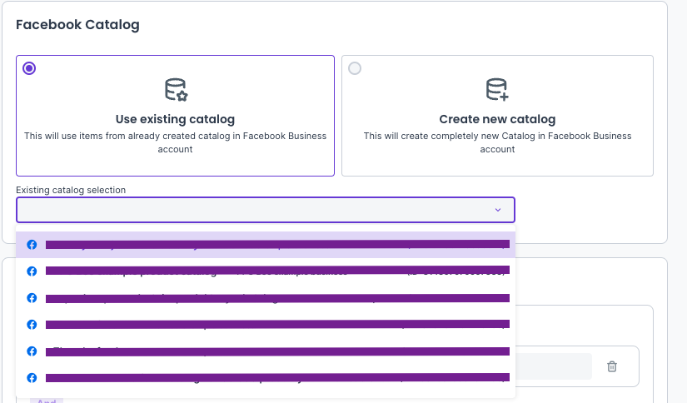This screenshot has height=403, width=687.
Task: Click the Use existing catalog title text
Action: (x=175, y=119)
